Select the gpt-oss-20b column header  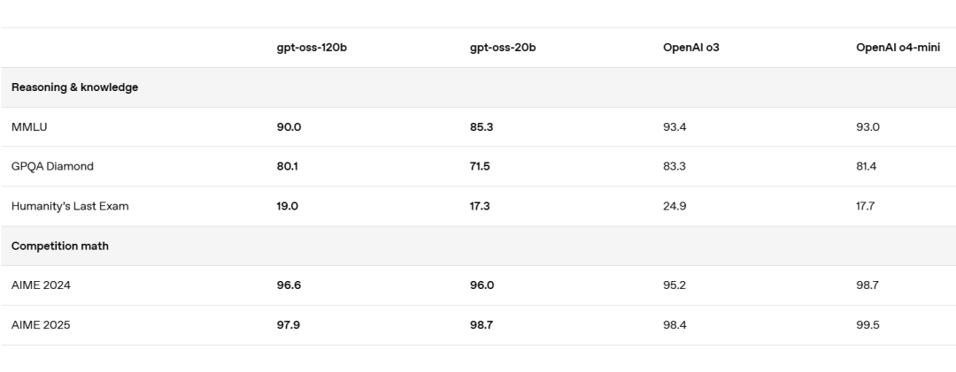click(x=503, y=48)
